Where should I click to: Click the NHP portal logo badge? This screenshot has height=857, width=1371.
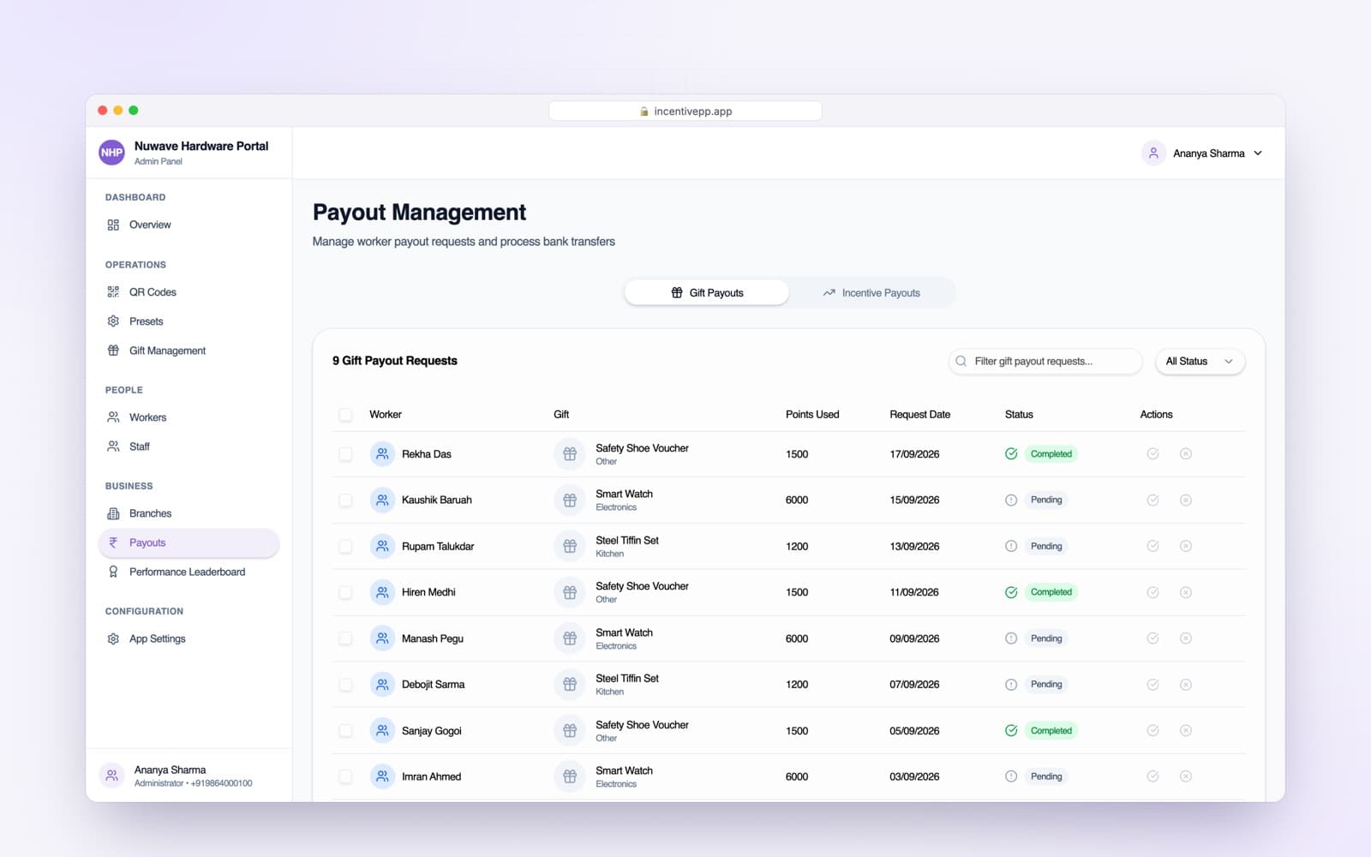[111, 153]
